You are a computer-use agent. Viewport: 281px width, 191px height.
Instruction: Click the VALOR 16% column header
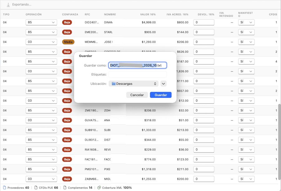[148, 14]
